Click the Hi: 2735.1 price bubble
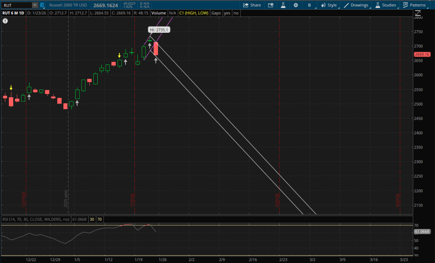435x263 pixels. 159,30
